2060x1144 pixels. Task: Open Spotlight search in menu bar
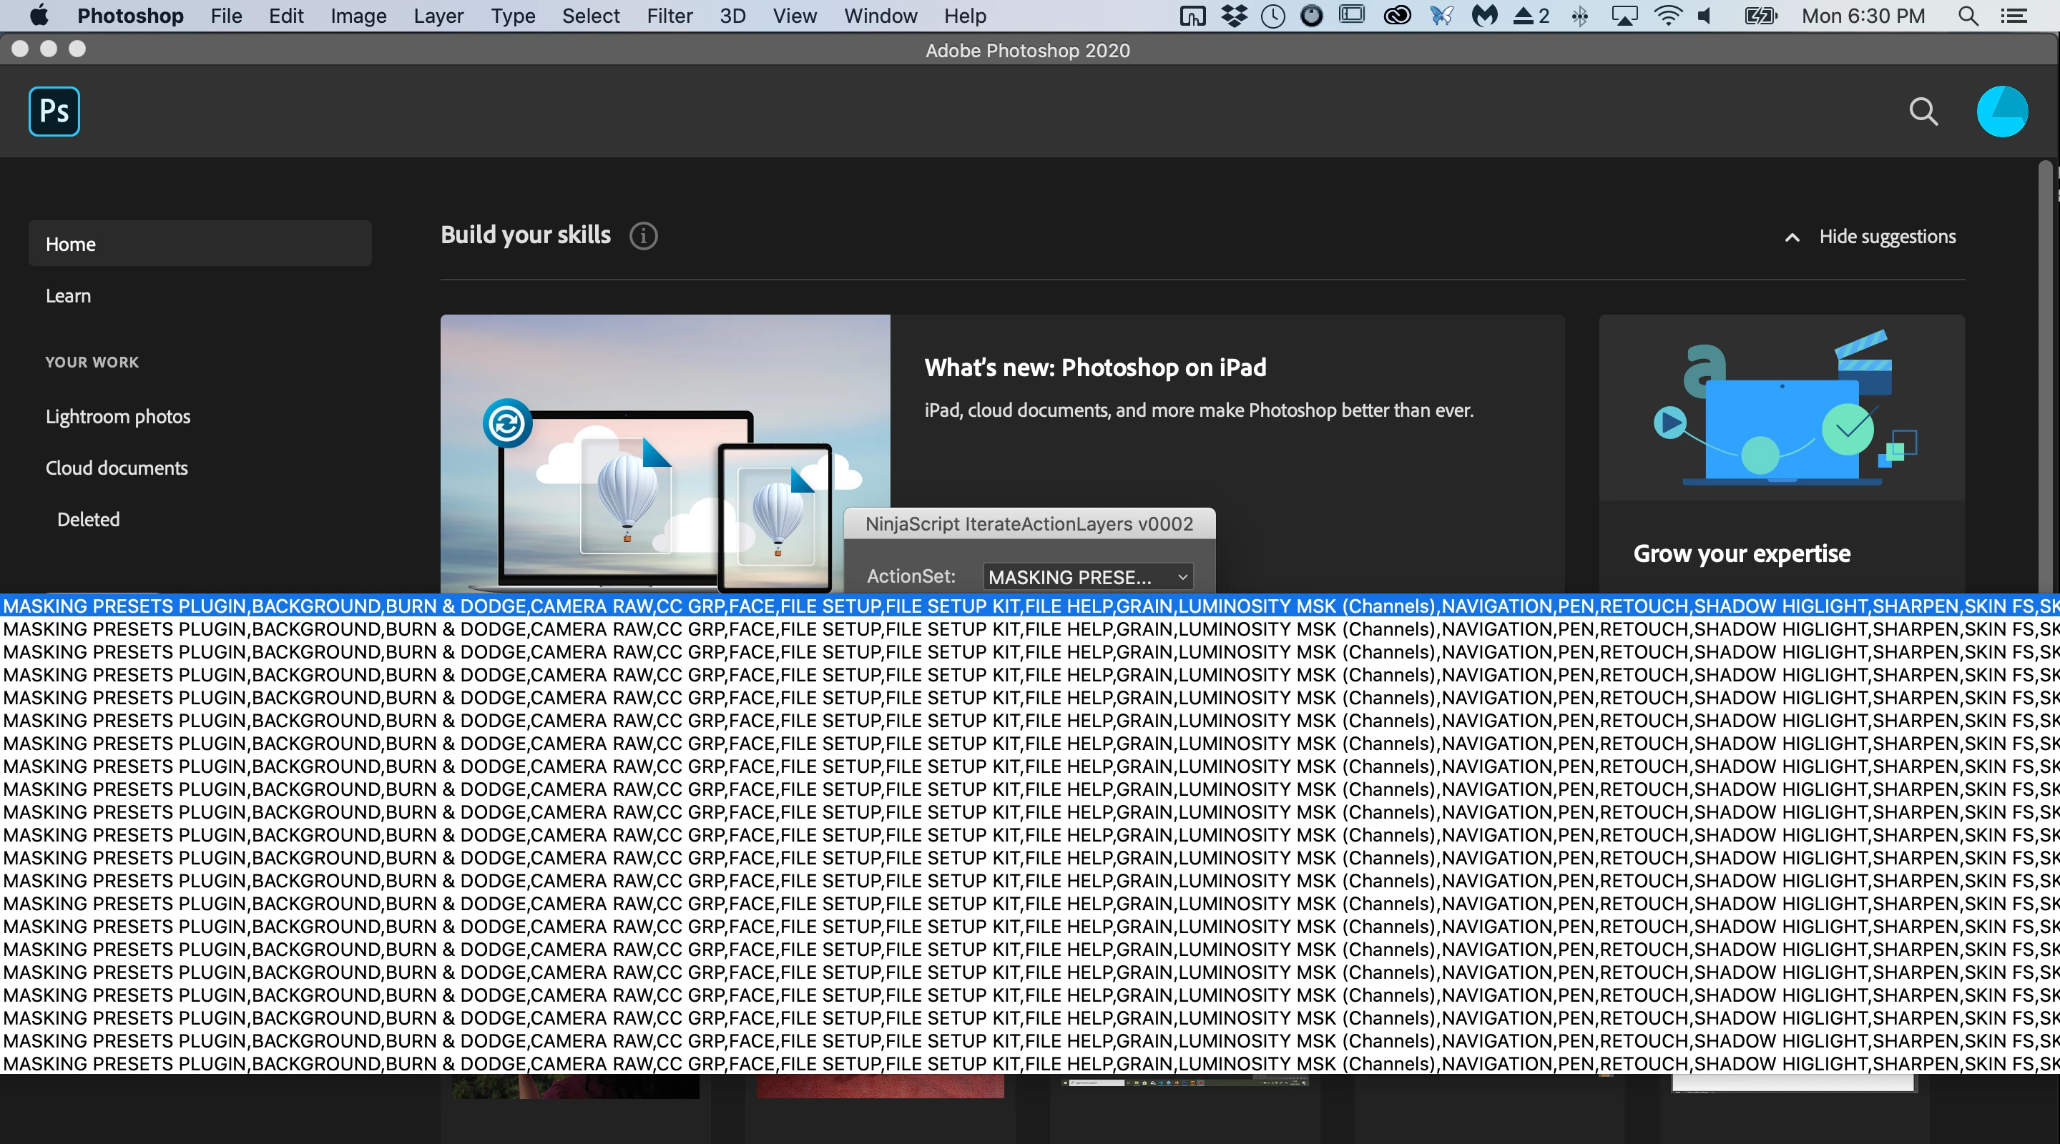pos(1968,16)
